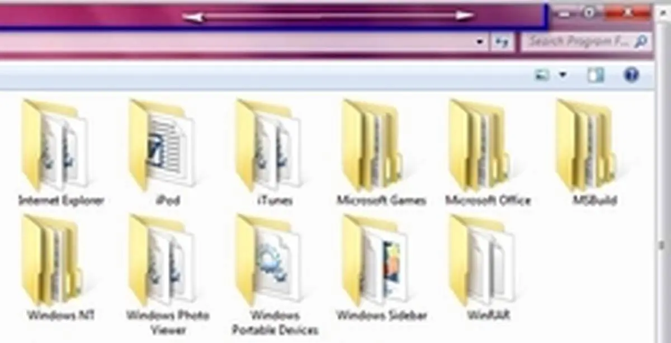Click the Help question mark icon
Image resolution: width=671 pixels, height=343 pixels.
point(631,75)
